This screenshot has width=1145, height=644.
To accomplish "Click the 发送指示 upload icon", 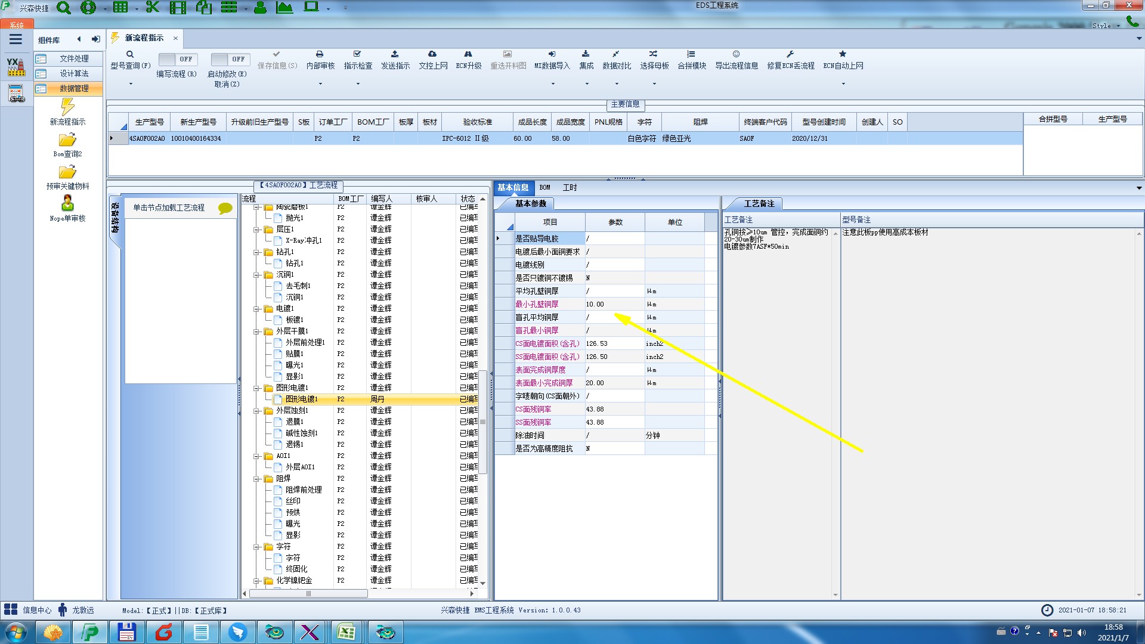I will point(395,54).
